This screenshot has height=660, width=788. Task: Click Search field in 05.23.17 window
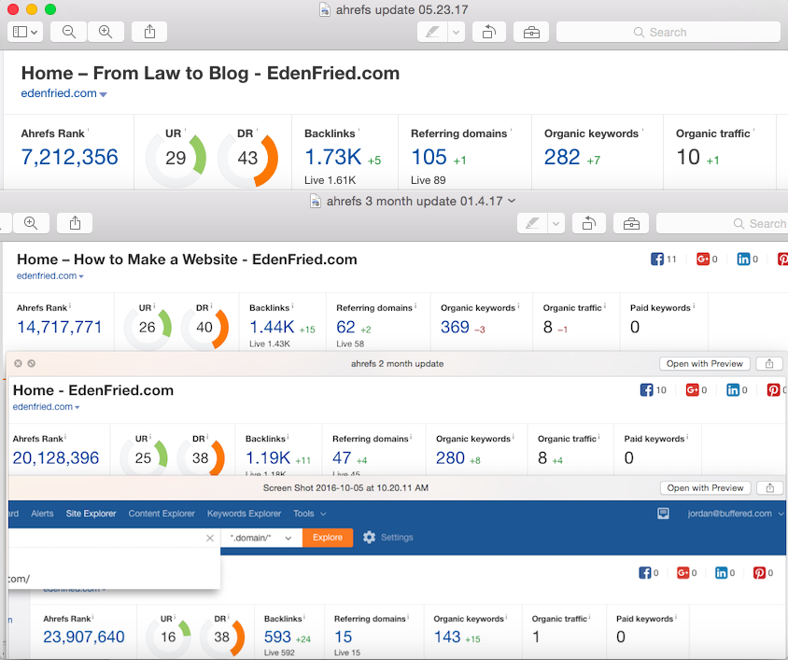pos(668,32)
